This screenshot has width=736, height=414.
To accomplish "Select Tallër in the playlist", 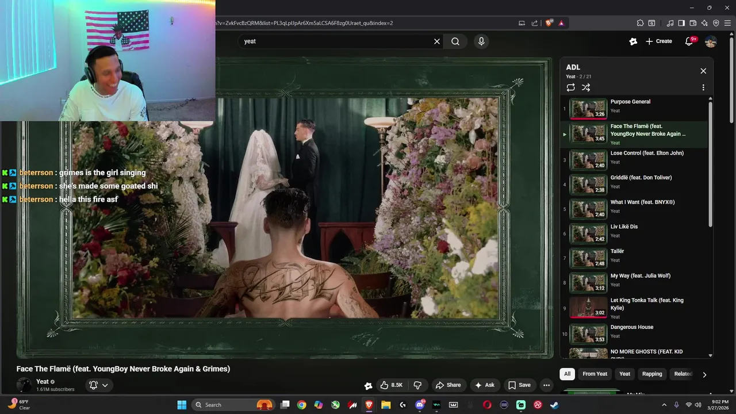I will point(635,258).
